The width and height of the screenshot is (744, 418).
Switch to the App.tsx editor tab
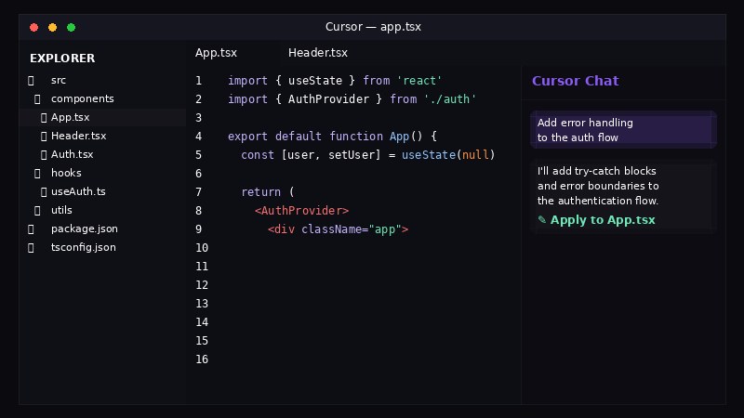pyautogui.click(x=216, y=53)
